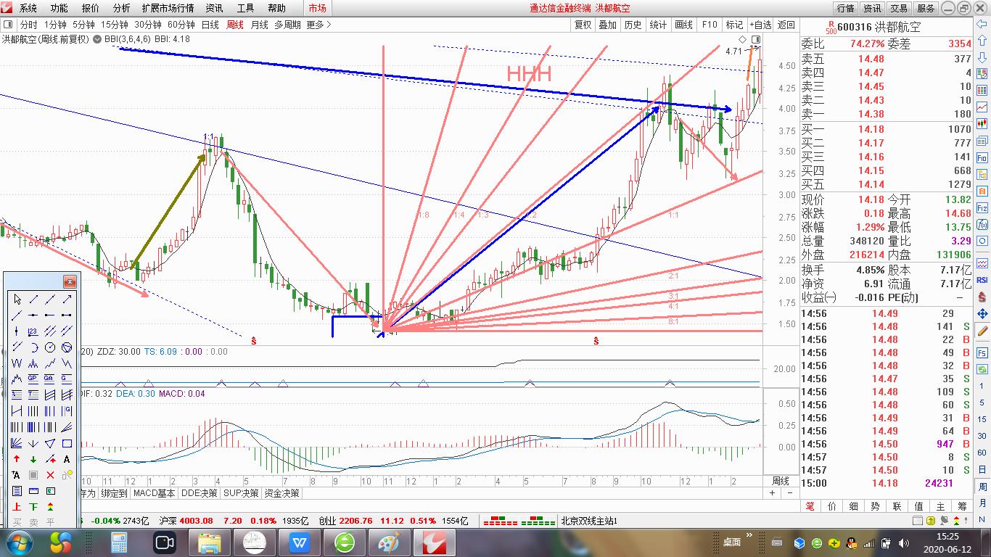Screen dimensions: 991x557
Task: Select the MACD基本 indicator tab
Action: click(x=155, y=493)
